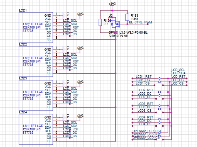Select the LCD4 component block
Viewport: 197px width, 147px height.
pyautogui.click(x=36, y=129)
